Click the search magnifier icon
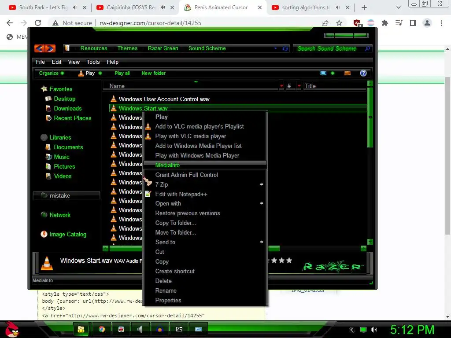Image resolution: width=451 pixels, height=338 pixels. pos(367,48)
